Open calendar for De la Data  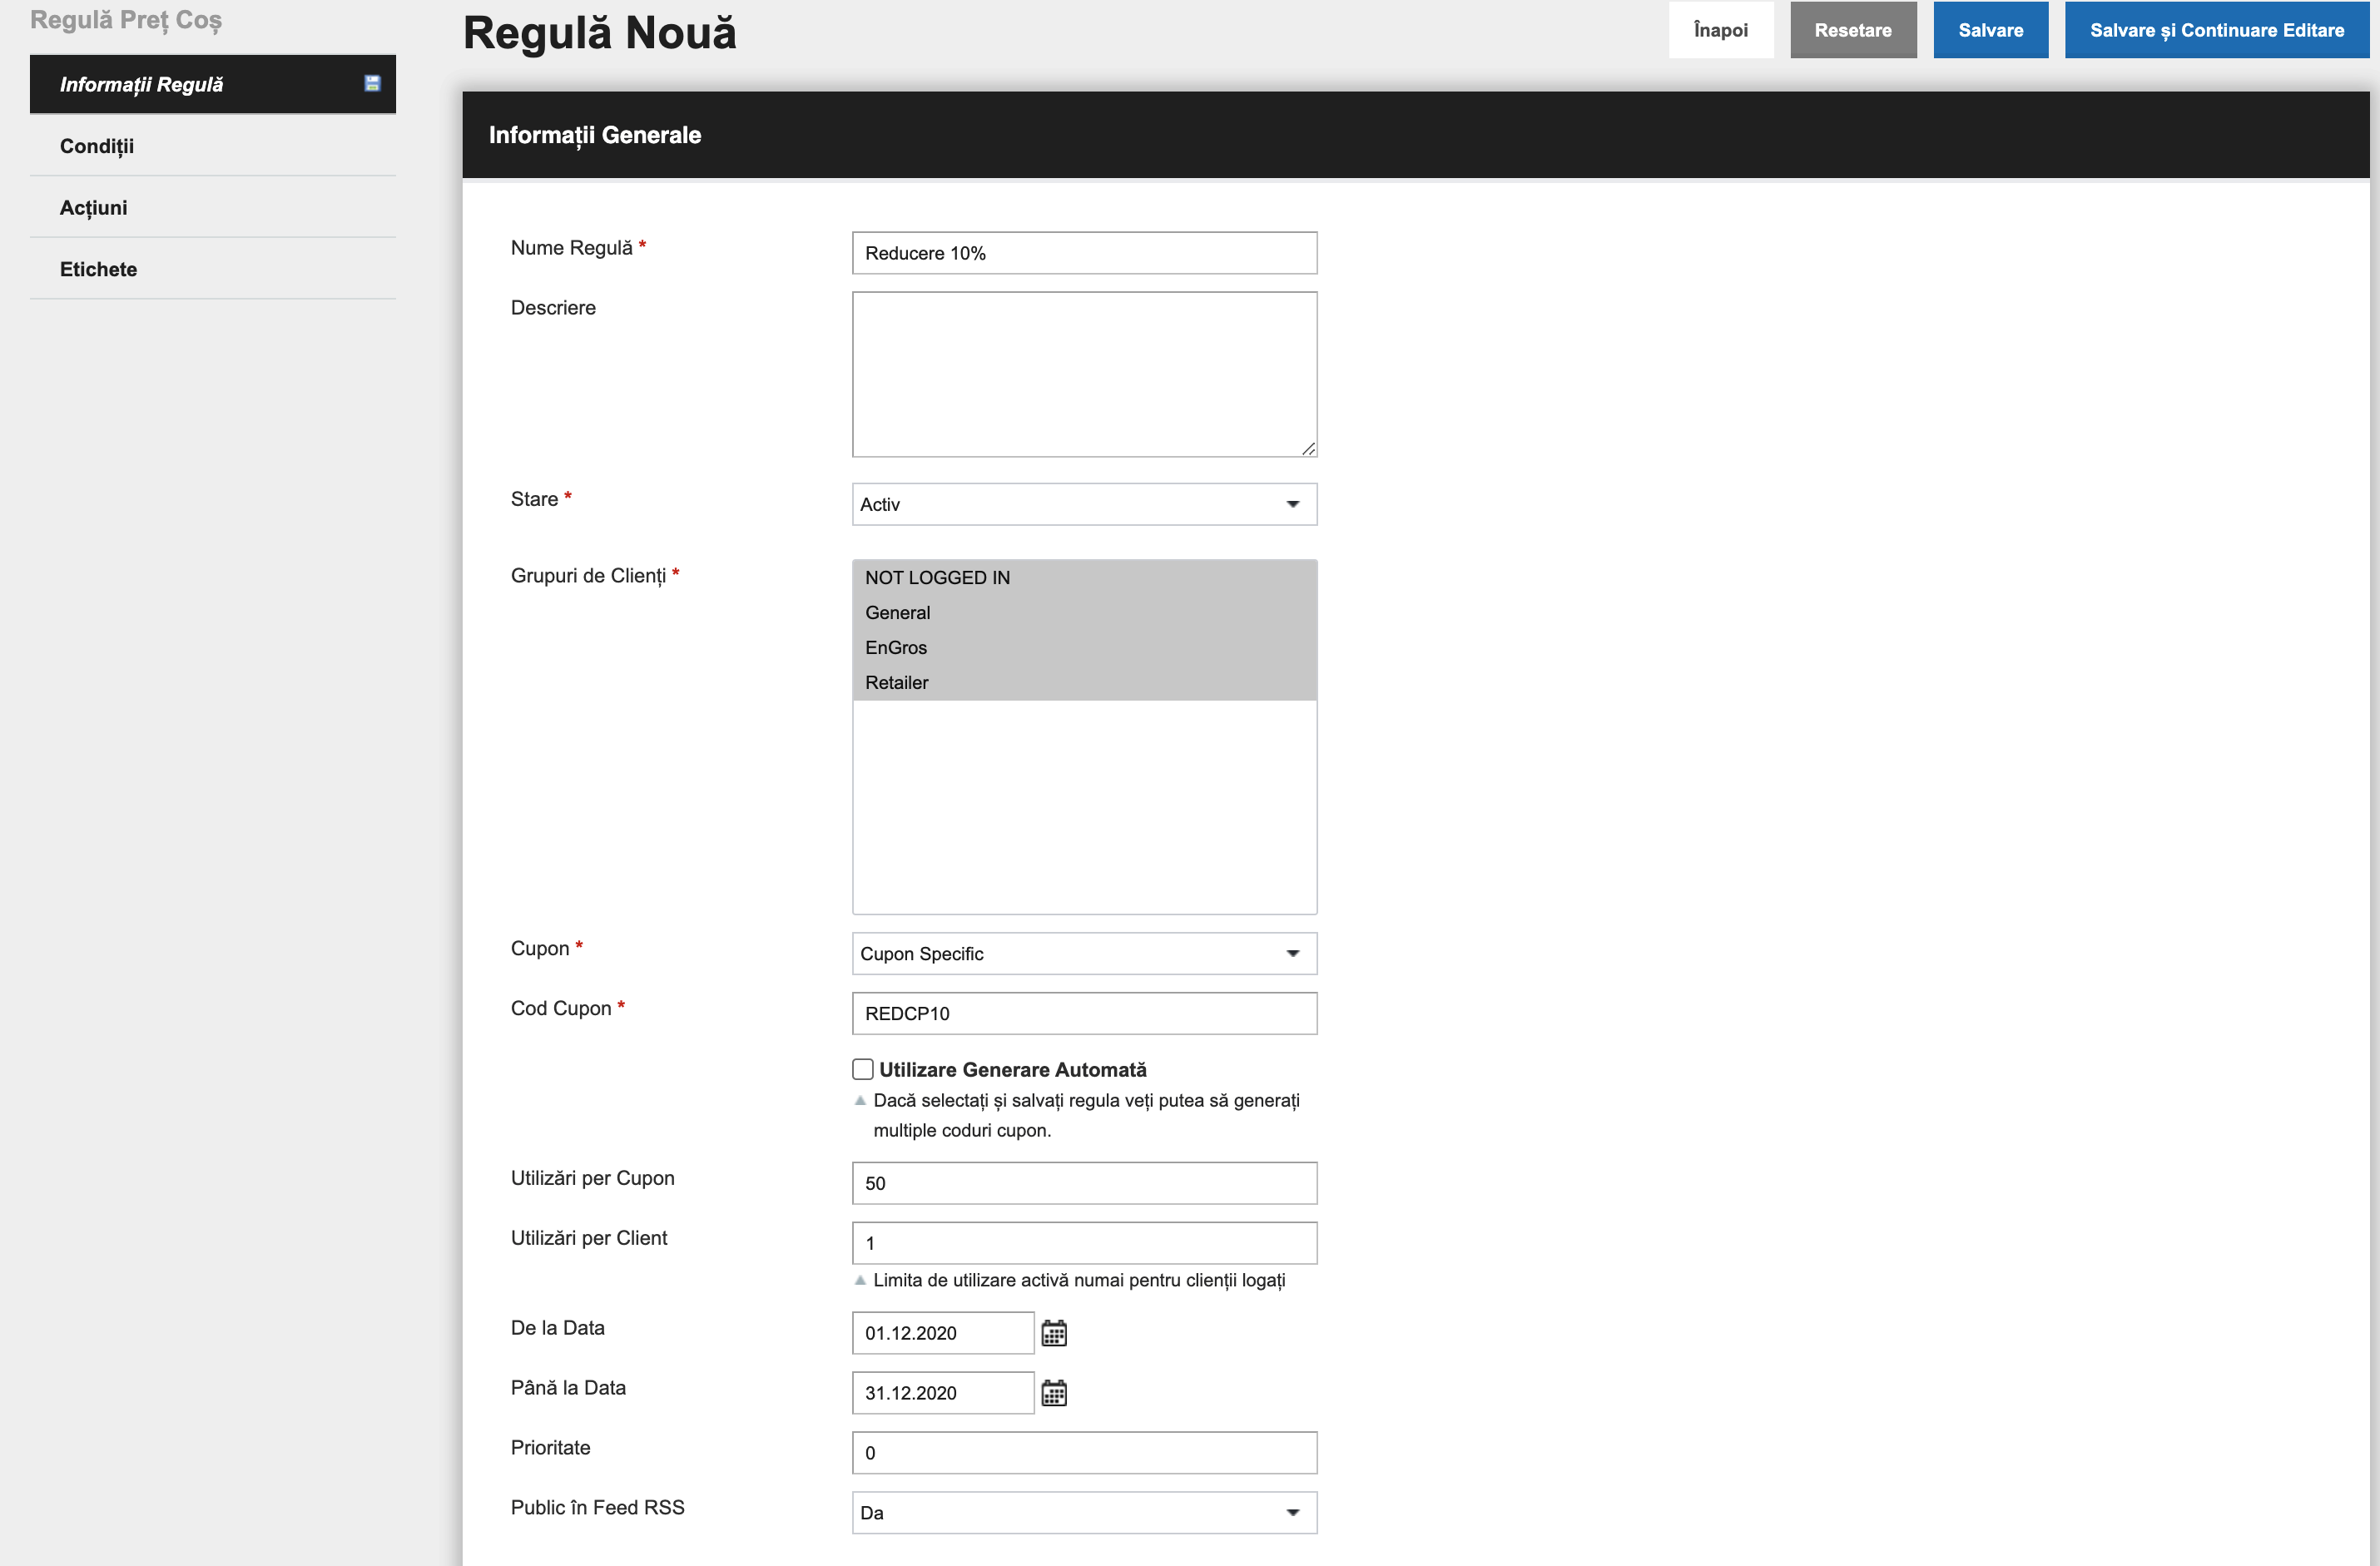[x=1054, y=1333]
